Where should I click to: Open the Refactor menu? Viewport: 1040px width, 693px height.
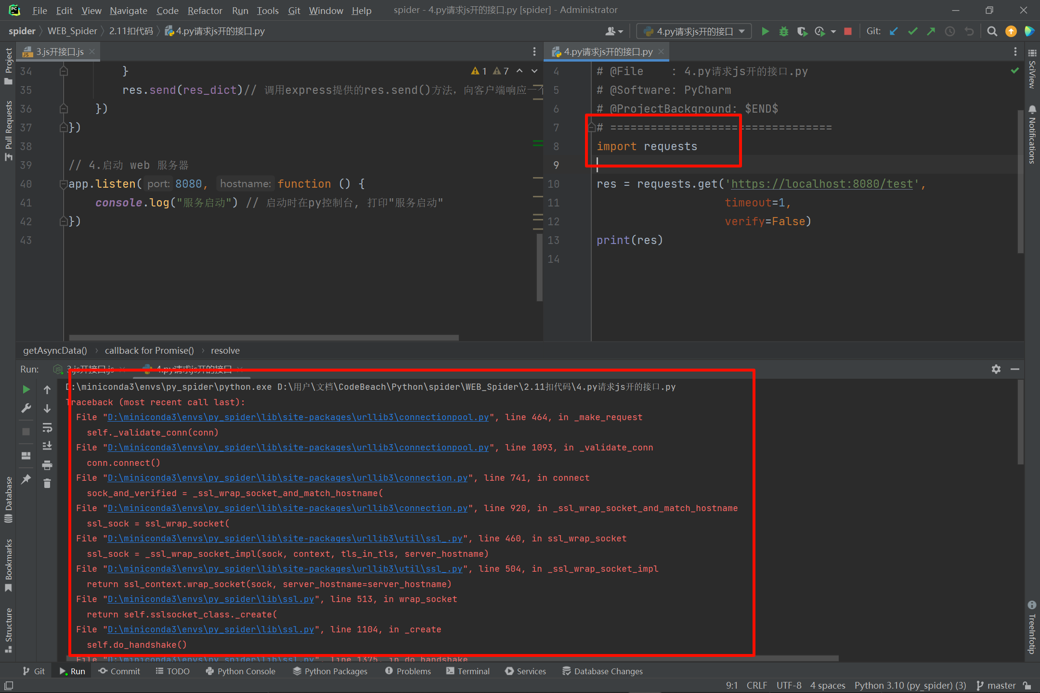coord(205,11)
